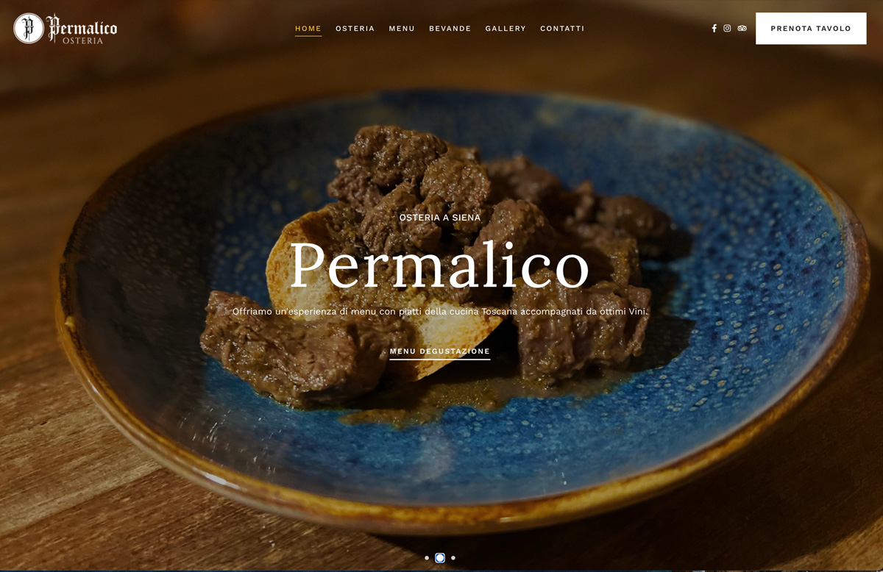
Task: Open the Menu nav item
Action: coord(402,29)
